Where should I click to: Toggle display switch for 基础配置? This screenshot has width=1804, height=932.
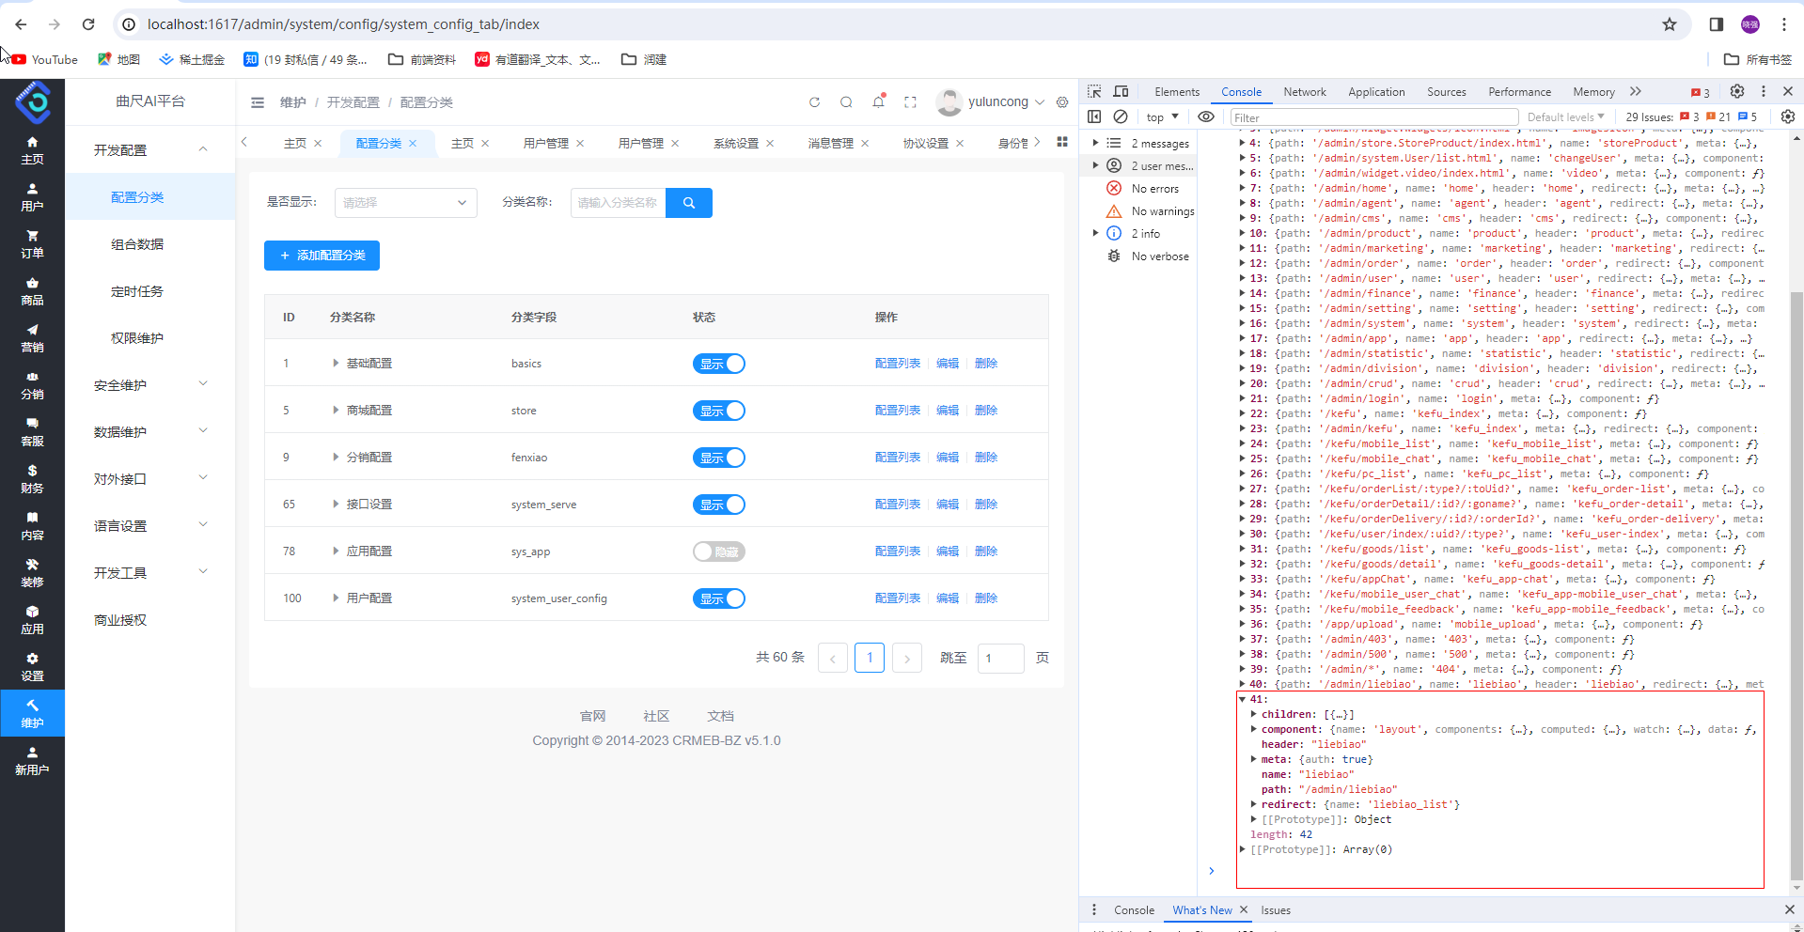coord(719,364)
